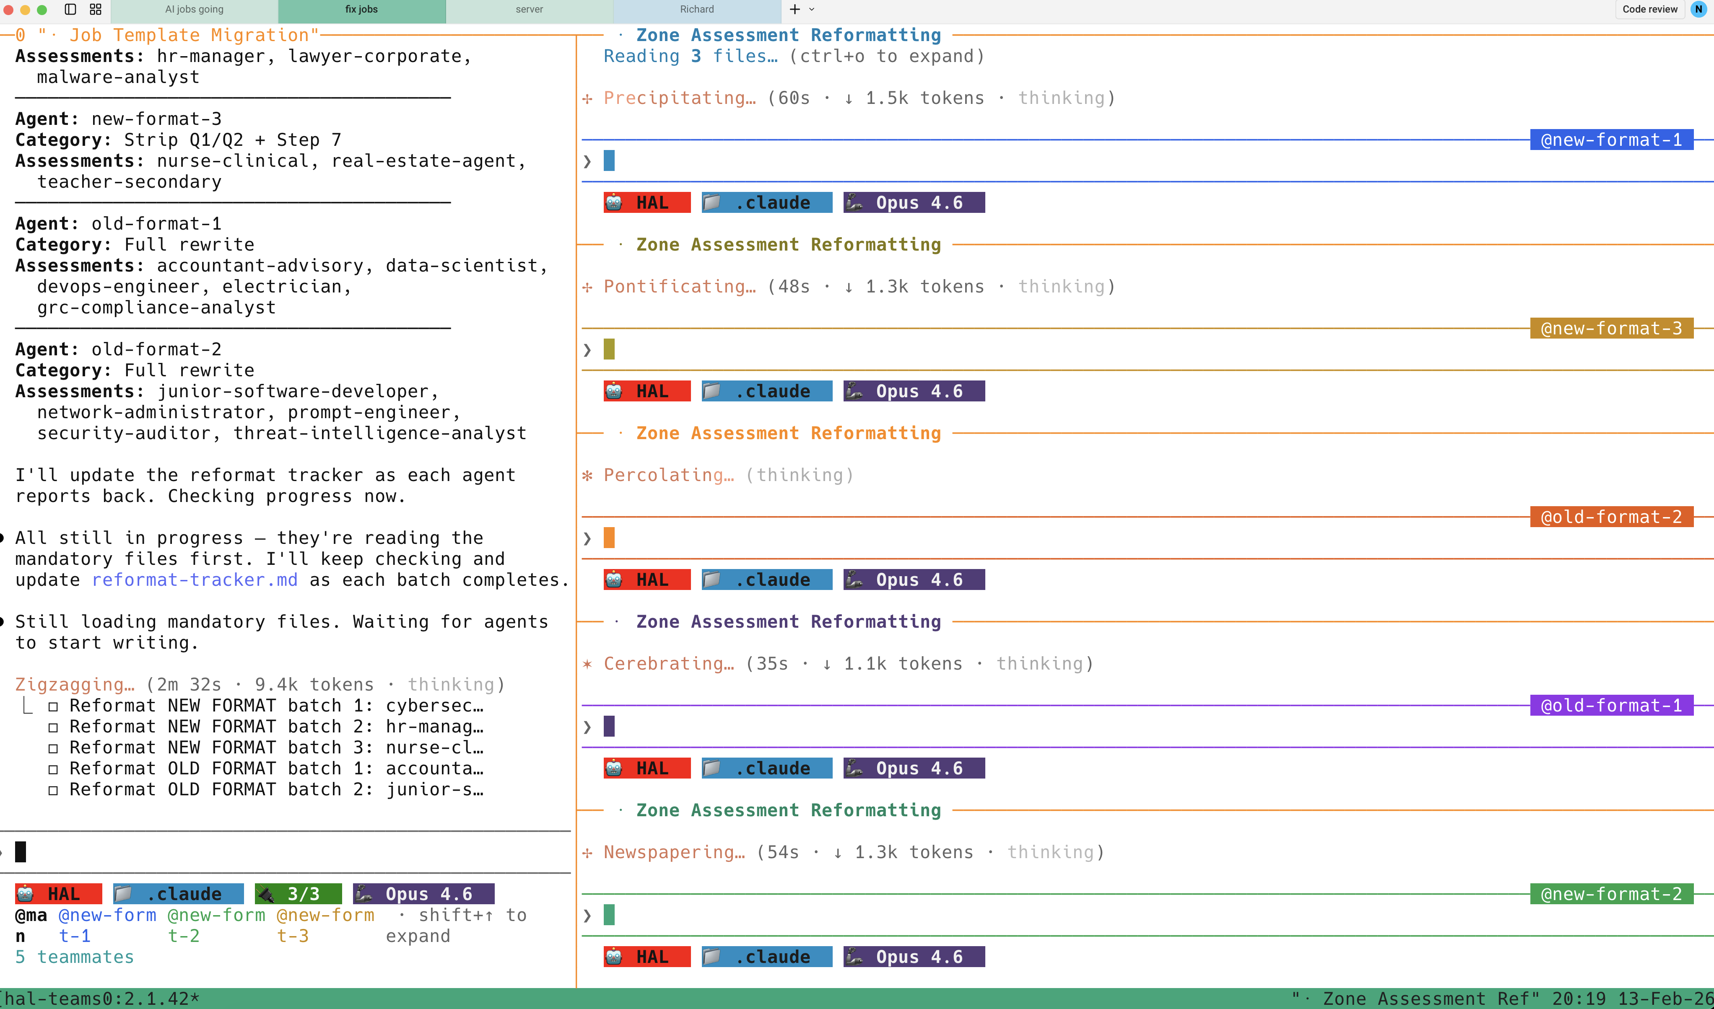Switch to server tab

click(x=529, y=10)
